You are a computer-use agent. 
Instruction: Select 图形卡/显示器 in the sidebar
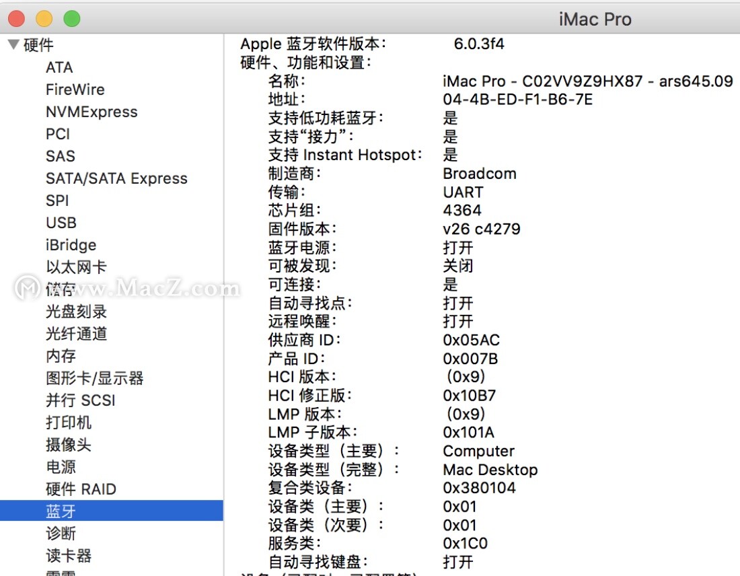point(94,378)
